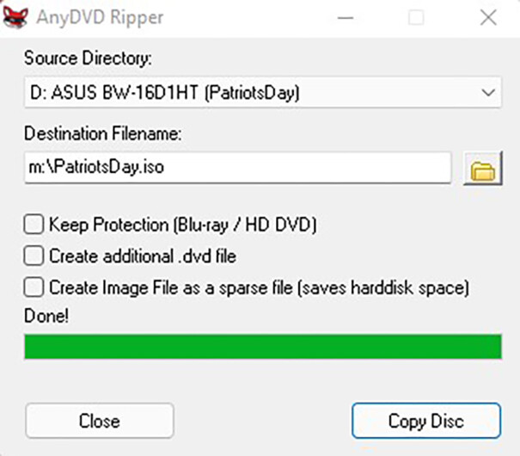This screenshot has width=520, height=456.
Task: Click the 'Keep Protection' label text
Action: click(x=110, y=225)
